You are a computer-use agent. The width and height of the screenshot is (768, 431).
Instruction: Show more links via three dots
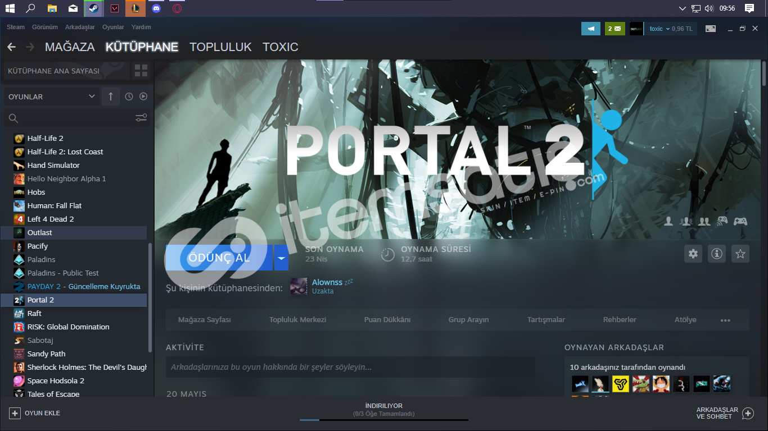pos(725,320)
